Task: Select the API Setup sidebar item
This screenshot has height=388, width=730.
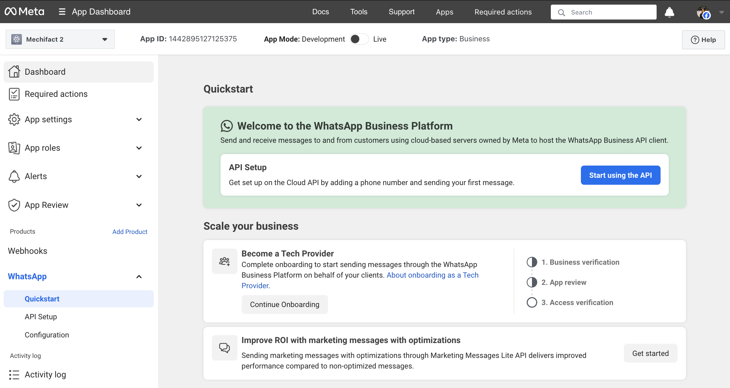Action: pyautogui.click(x=41, y=317)
